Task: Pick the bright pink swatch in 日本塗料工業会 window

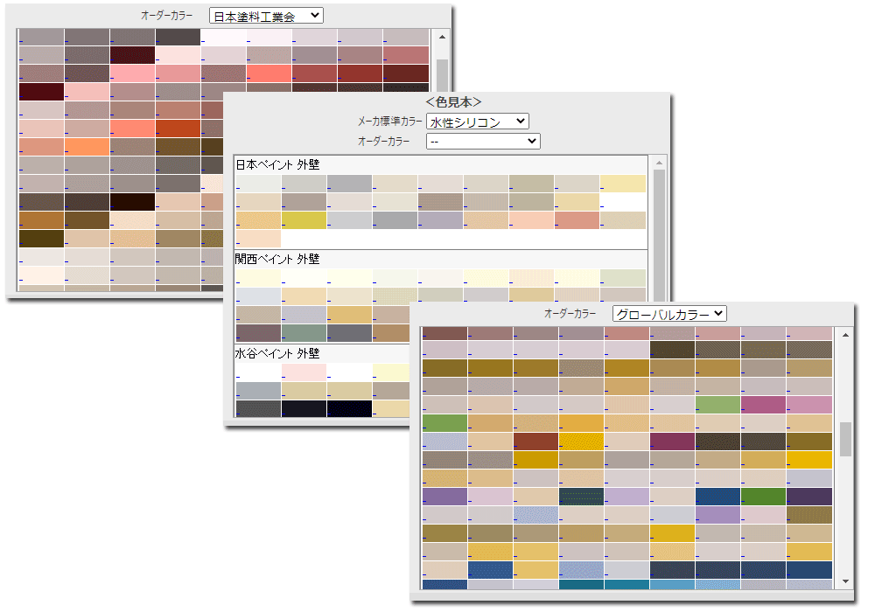Action: click(x=132, y=73)
